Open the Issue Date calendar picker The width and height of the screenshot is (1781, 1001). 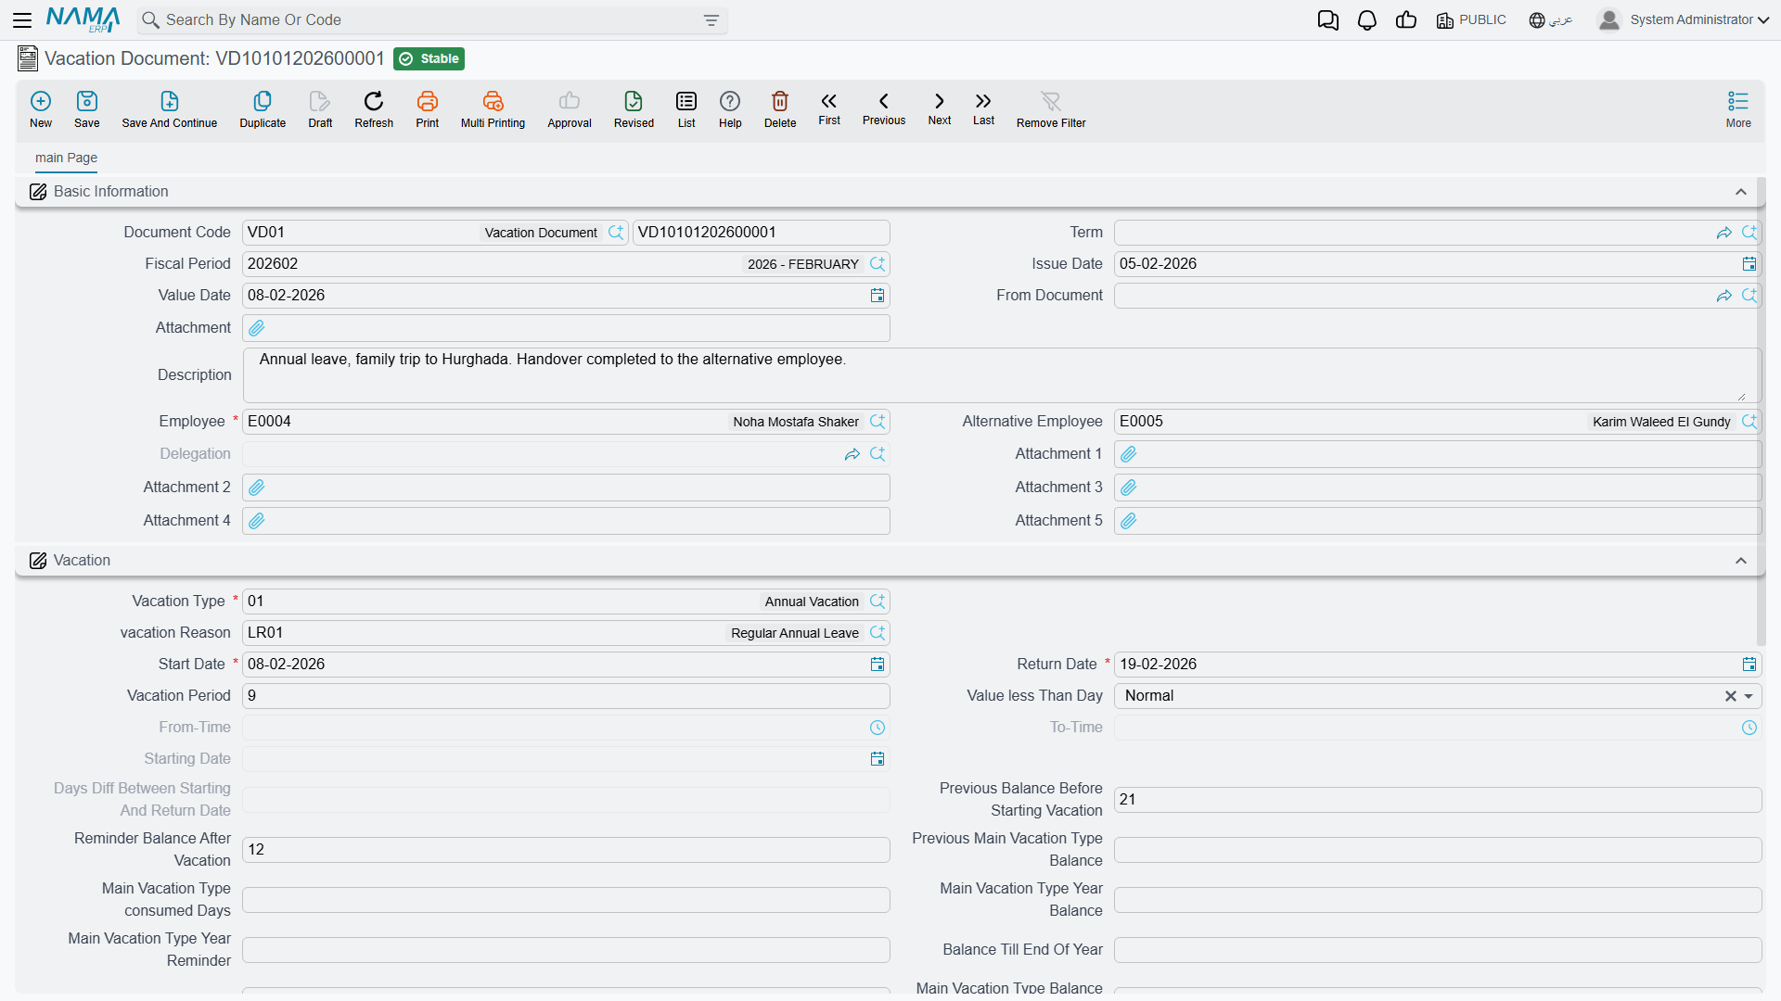[x=1749, y=264]
